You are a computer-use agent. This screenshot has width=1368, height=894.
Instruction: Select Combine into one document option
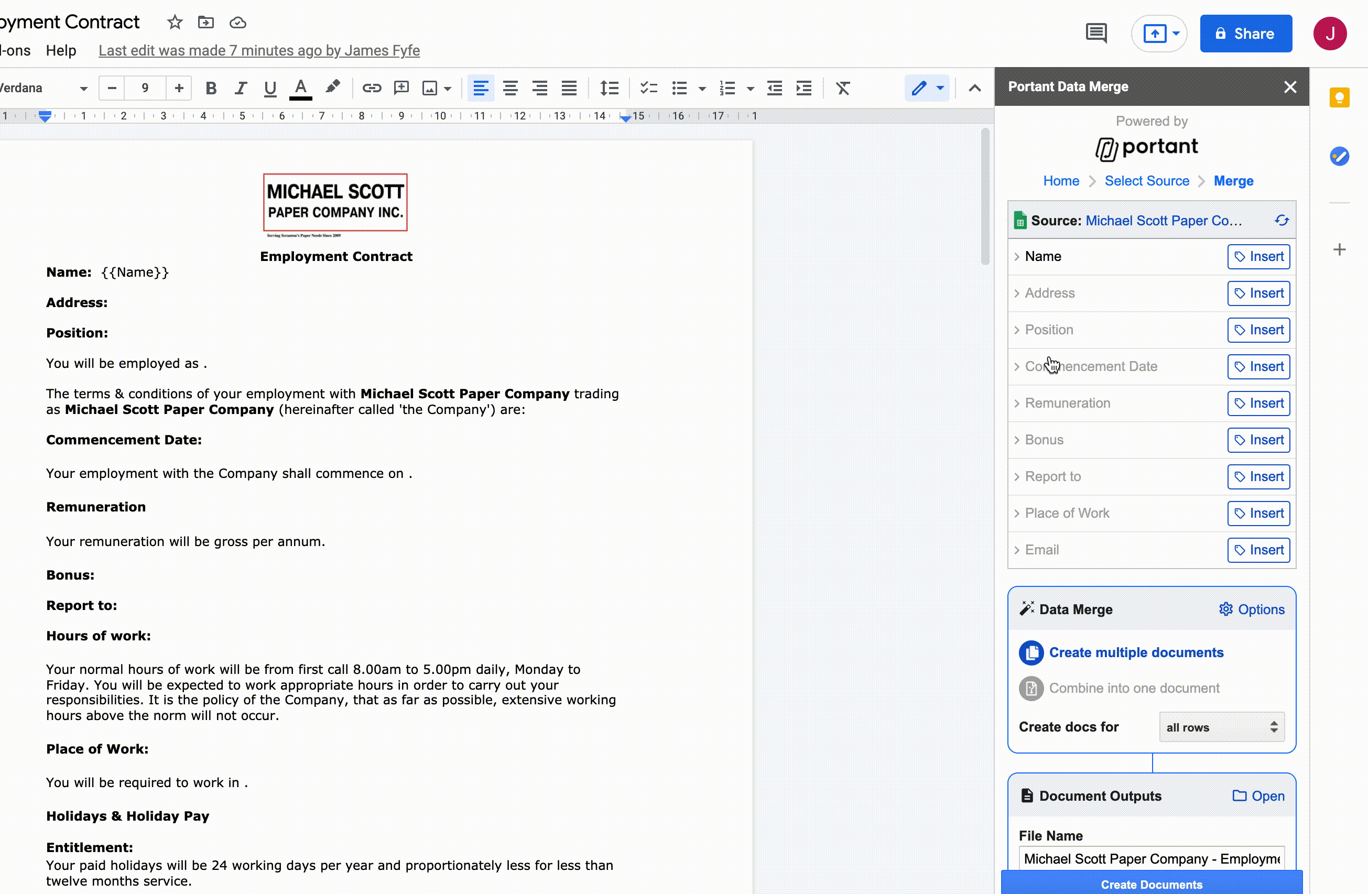[1134, 688]
